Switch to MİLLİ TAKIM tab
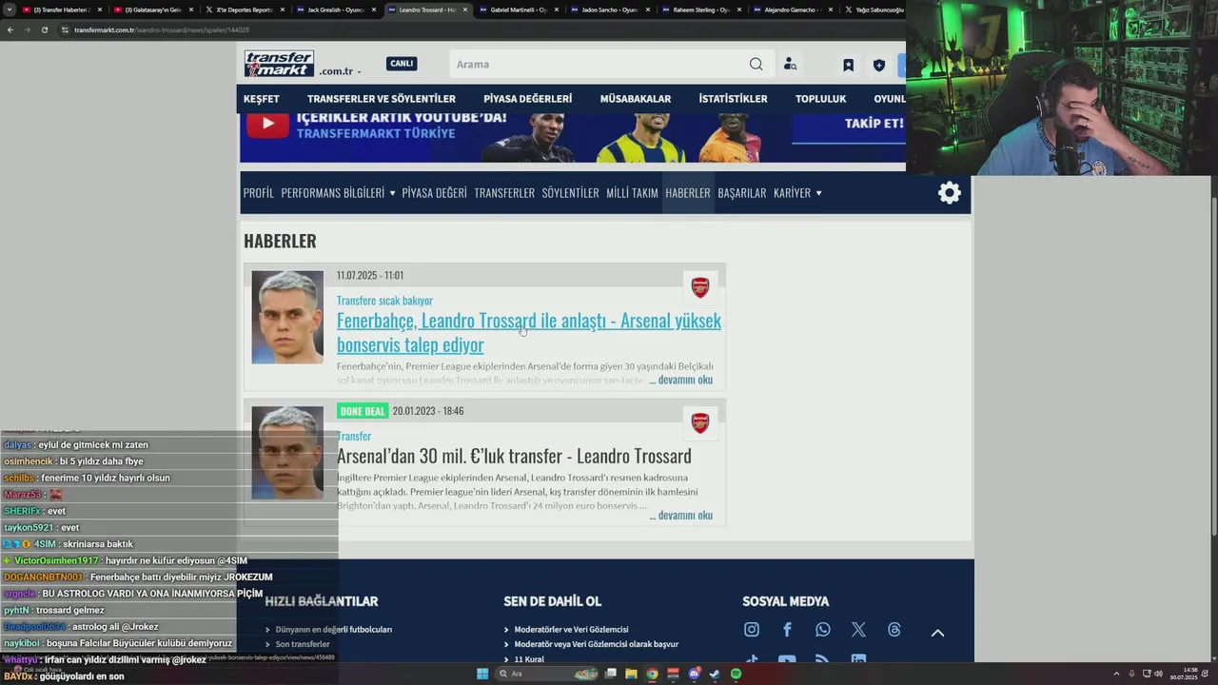This screenshot has height=685, width=1218. click(x=632, y=193)
